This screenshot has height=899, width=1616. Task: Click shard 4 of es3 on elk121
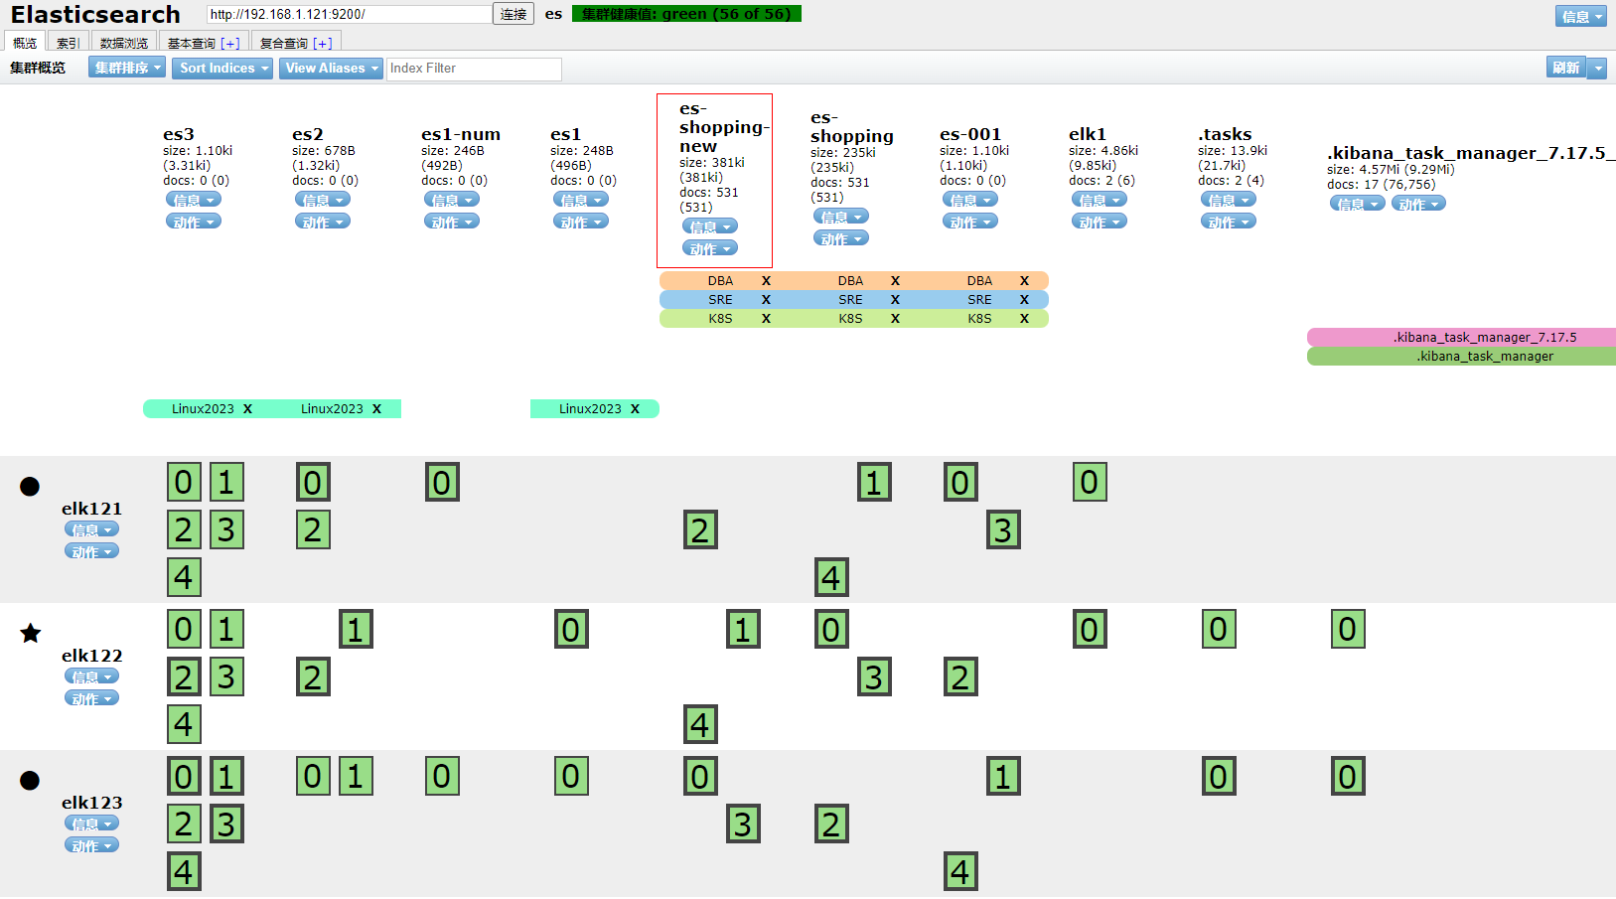coord(184,577)
